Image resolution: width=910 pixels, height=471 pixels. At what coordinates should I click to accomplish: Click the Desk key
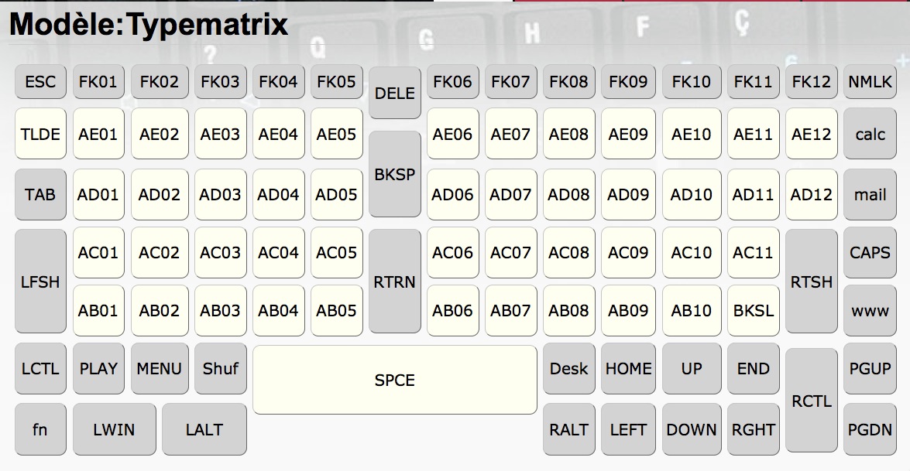tap(568, 368)
